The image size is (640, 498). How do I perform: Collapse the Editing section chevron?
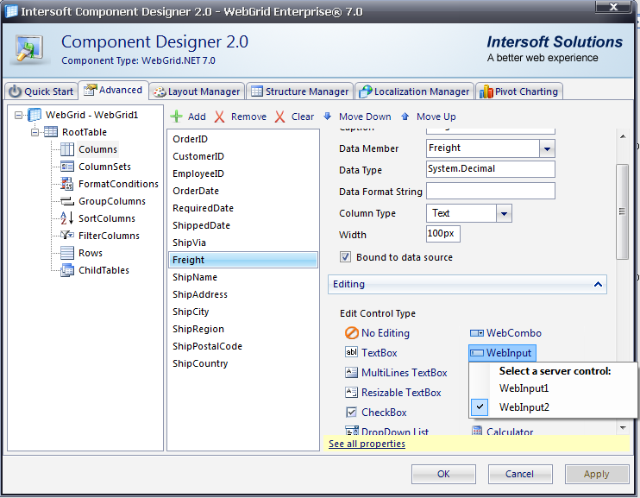click(x=598, y=284)
